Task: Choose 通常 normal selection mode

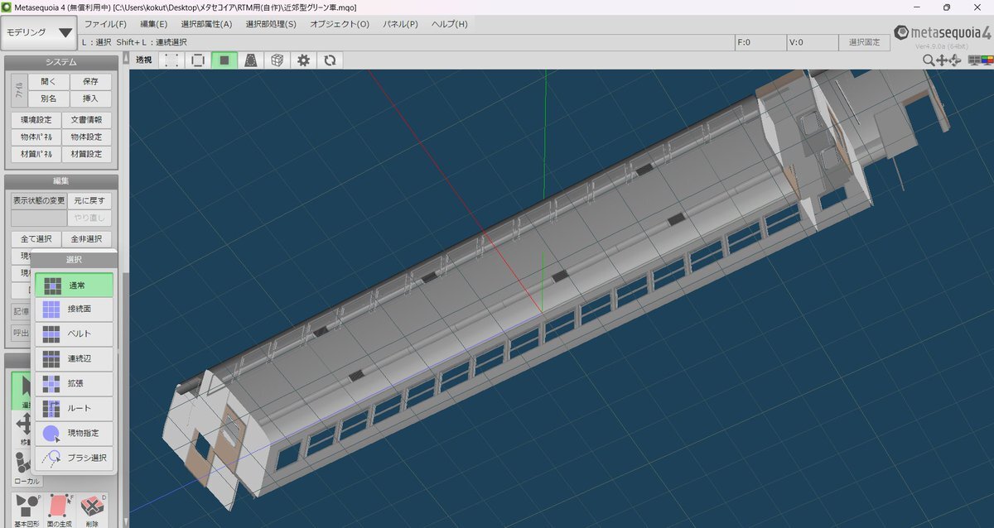Action: click(74, 285)
